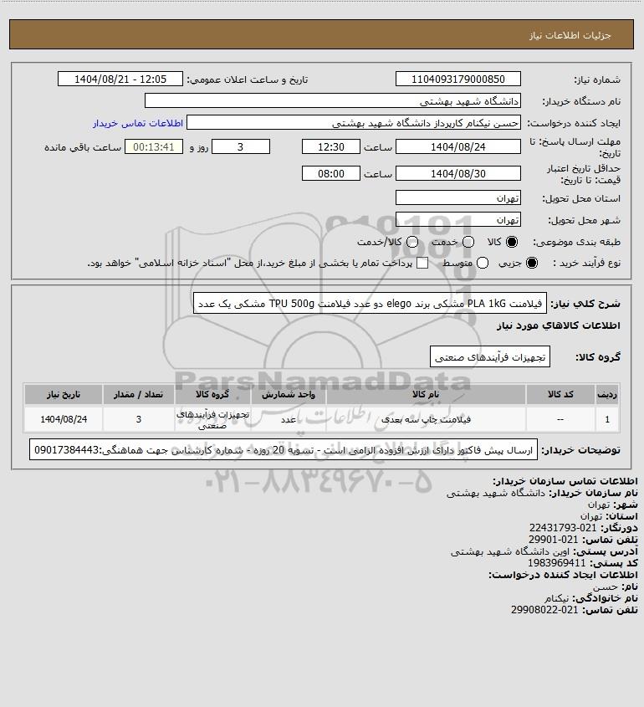Click the buyer name field دانشگاه شهید بهشتی
This screenshot has height=707, width=644.
[333, 101]
